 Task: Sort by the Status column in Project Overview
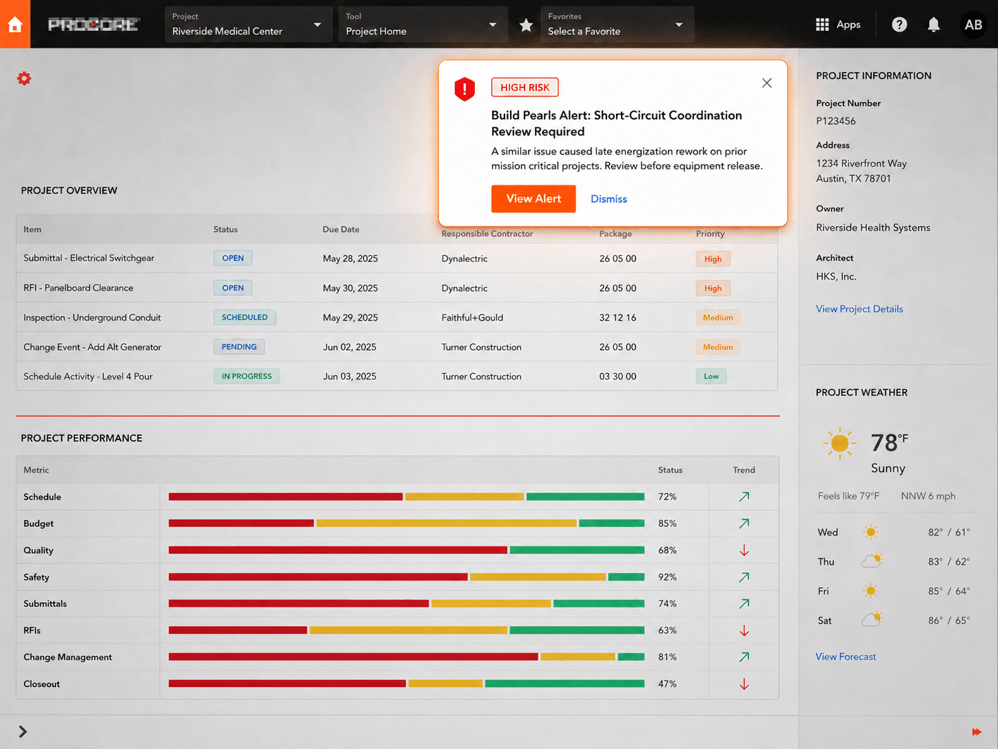pyautogui.click(x=225, y=230)
